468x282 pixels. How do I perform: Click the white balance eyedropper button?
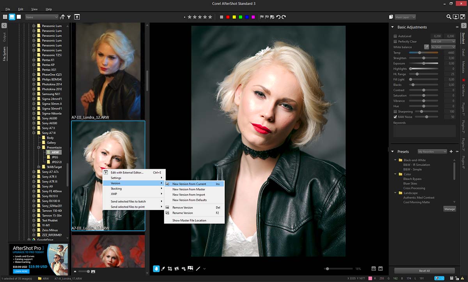426,47
